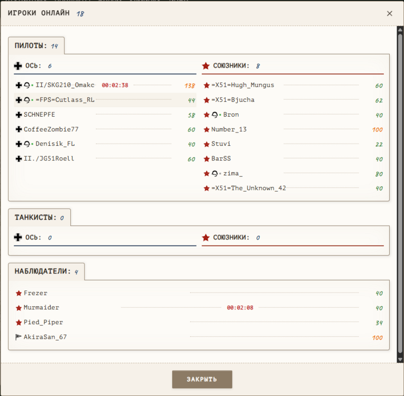This screenshot has height=396, width=404.
Task: Click the ИГРОКИ ОНЛАЙН title
Action: [39, 13]
